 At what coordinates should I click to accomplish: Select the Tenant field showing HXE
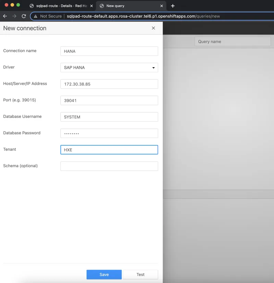tap(109, 150)
